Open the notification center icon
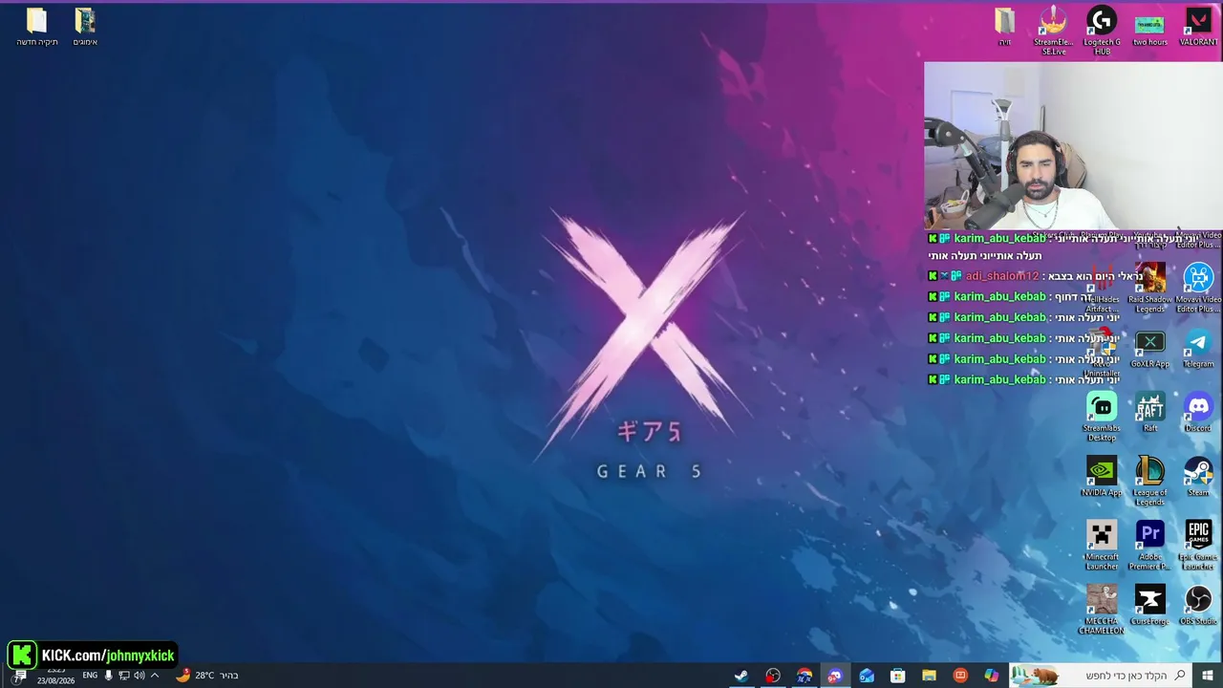This screenshot has width=1223, height=688. click(x=20, y=676)
